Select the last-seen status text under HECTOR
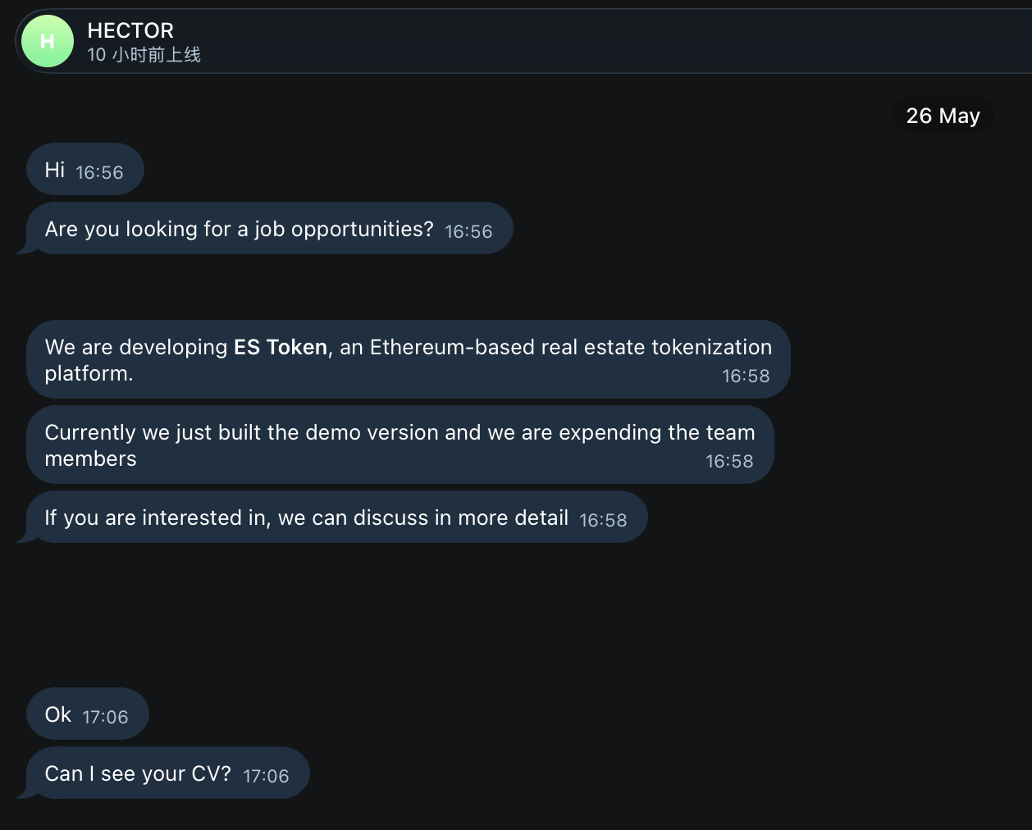 click(x=144, y=55)
